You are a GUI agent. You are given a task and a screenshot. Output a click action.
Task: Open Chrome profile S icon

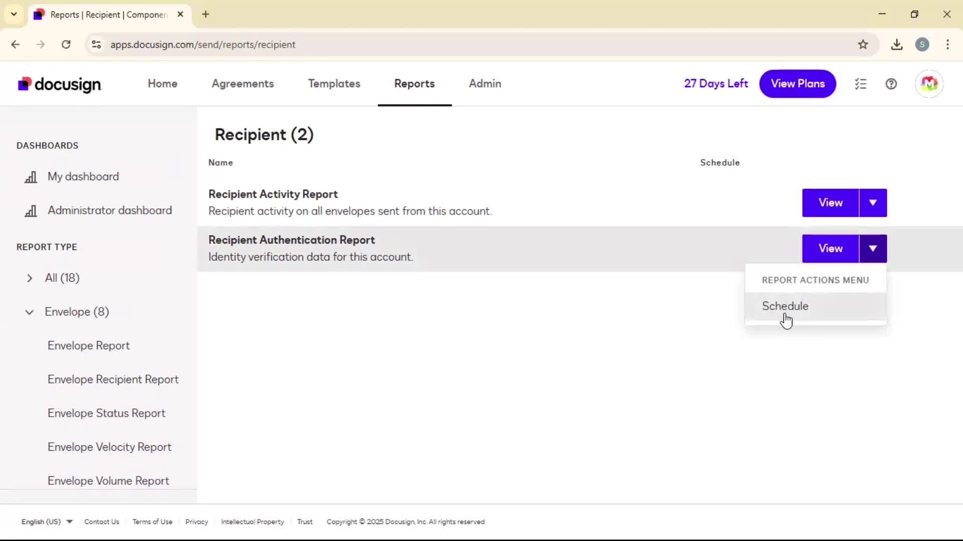[922, 45]
